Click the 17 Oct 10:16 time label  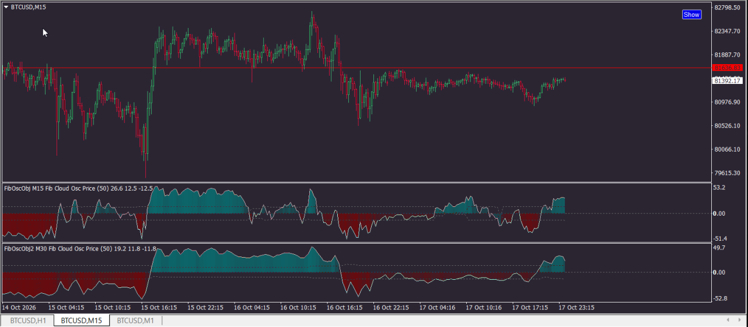[x=484, y=307]
